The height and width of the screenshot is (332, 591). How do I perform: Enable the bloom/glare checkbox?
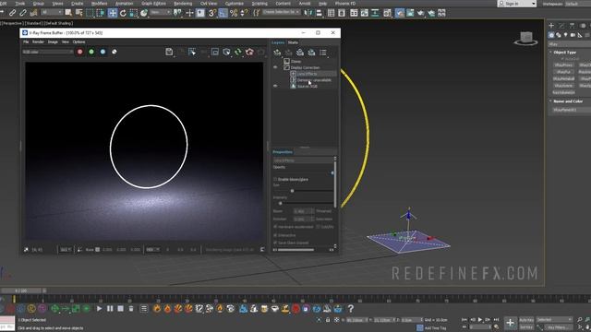[275, 179]
